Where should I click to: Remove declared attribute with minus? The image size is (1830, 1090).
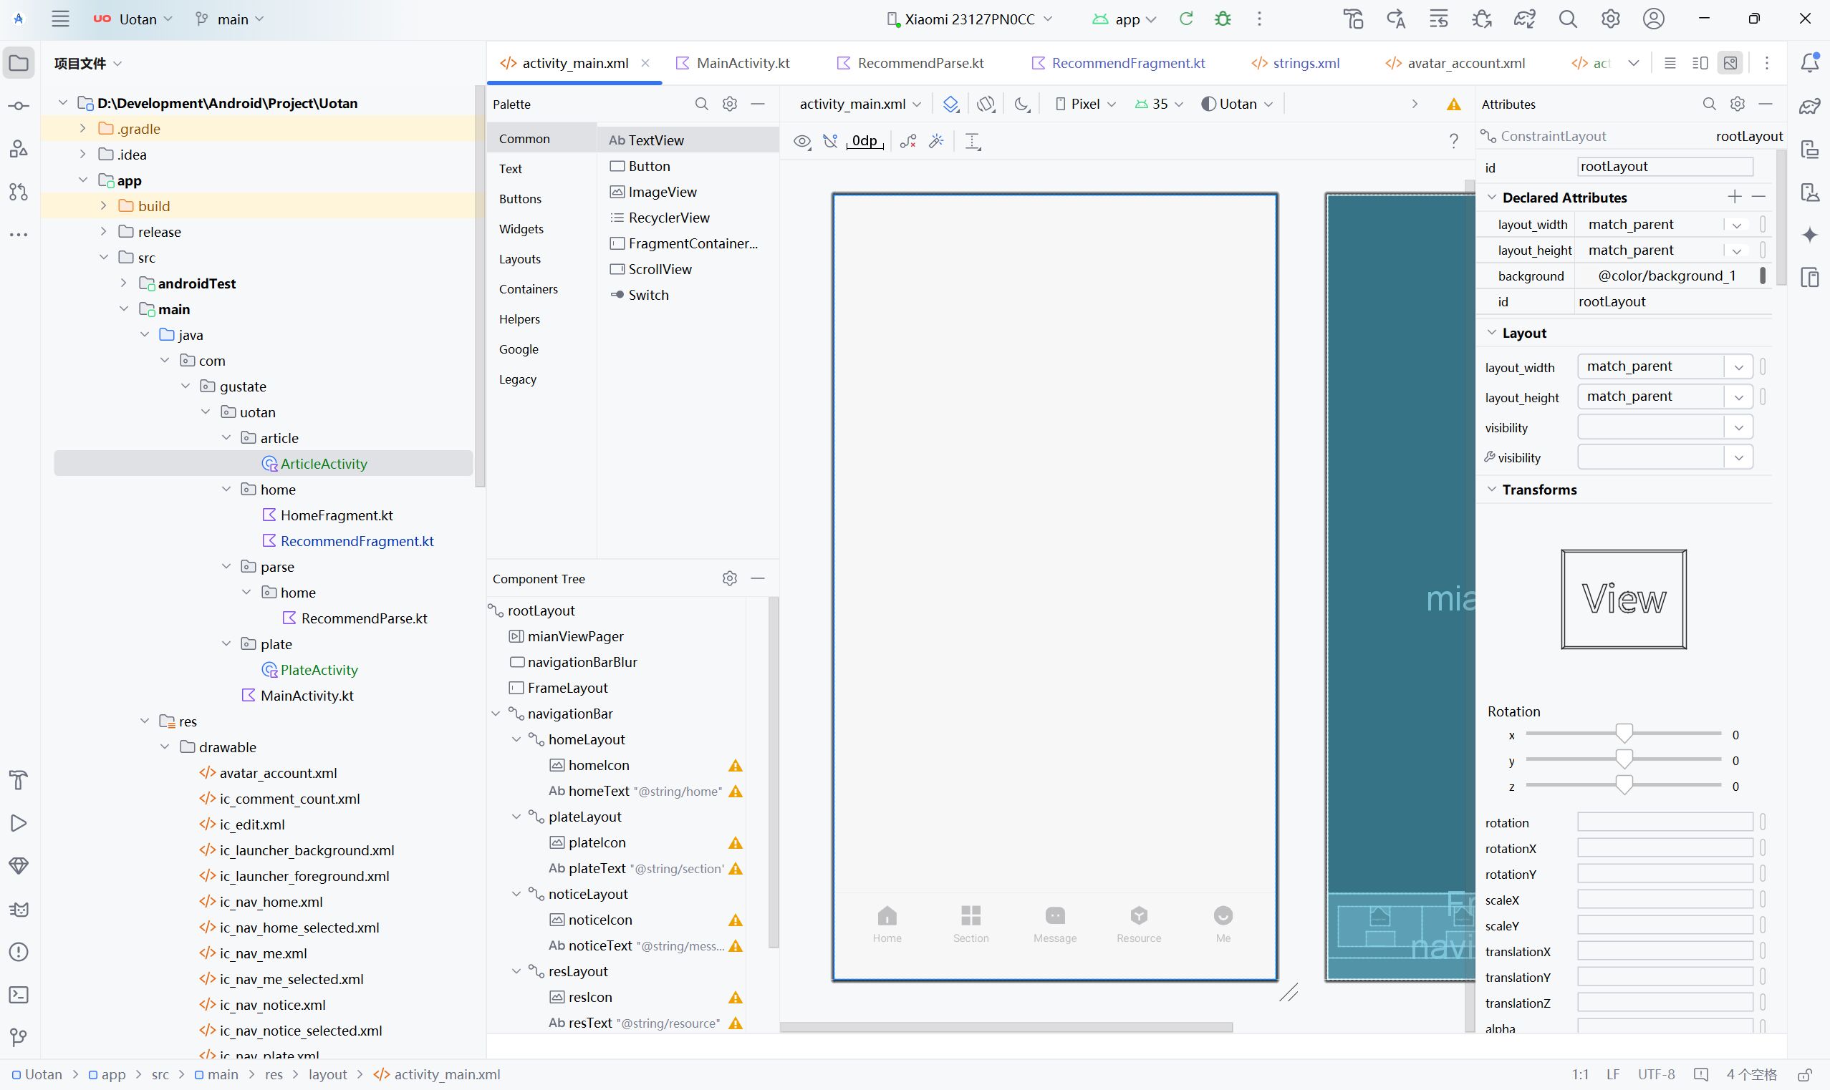1758,197
